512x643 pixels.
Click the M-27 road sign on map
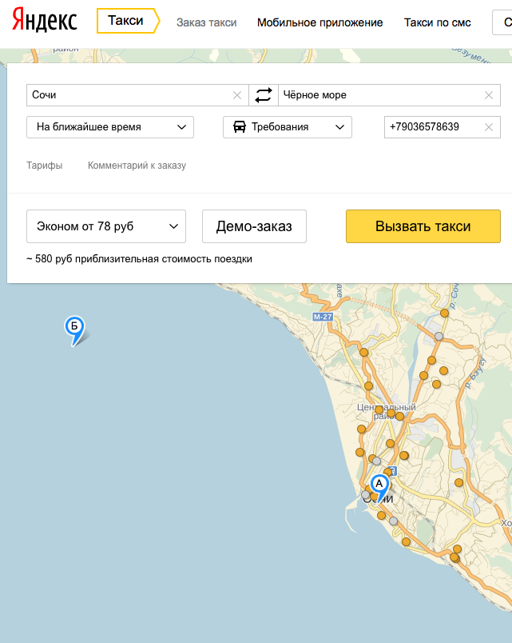(322, 318)
